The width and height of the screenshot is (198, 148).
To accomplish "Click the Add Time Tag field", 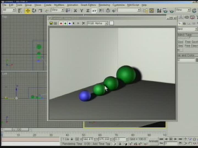I will click(101, 144).
